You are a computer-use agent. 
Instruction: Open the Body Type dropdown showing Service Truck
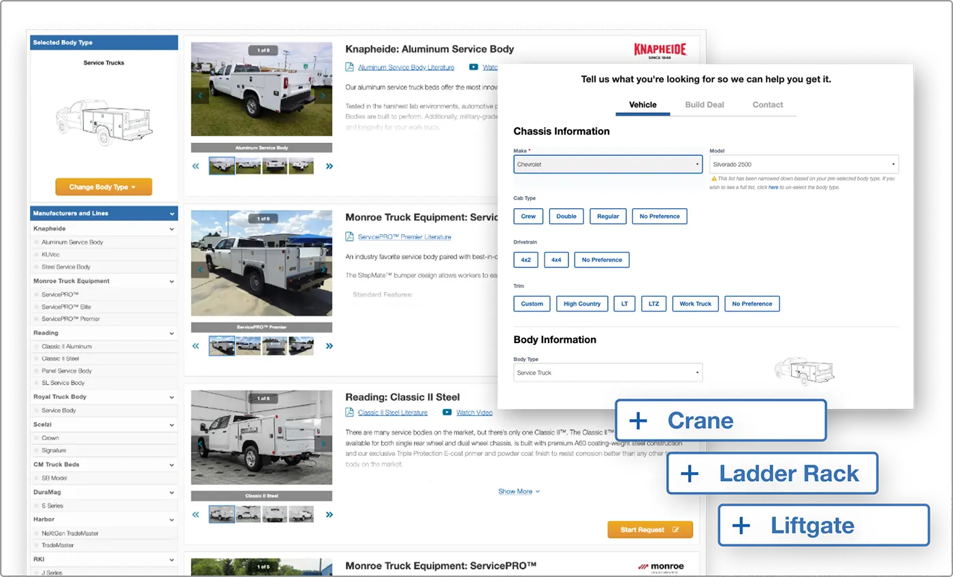pos(608,372)
